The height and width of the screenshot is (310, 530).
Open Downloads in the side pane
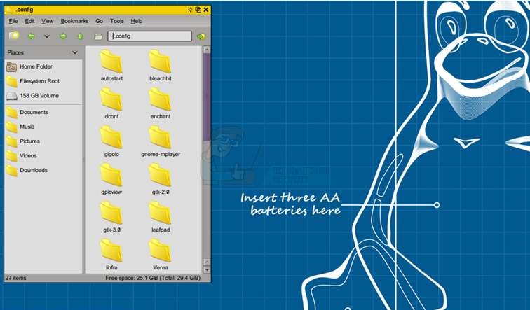click(33, 170)
